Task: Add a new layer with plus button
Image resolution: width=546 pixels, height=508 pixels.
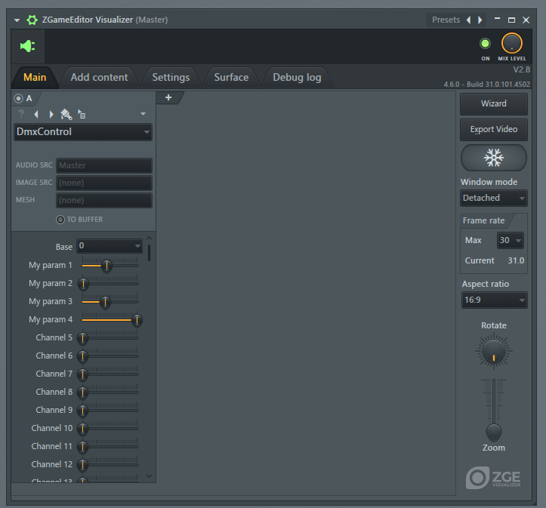Action: click(x=168, y=97)
